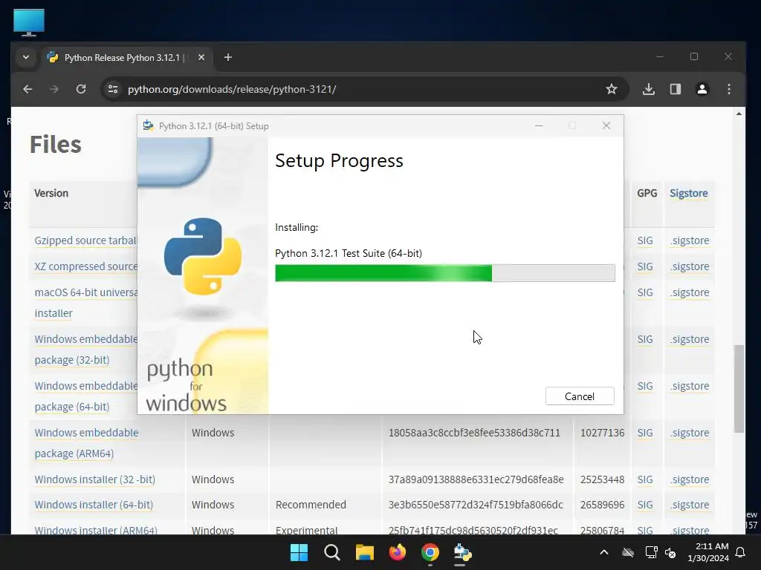Open the Windows Start menu
This screenshot has height=570, width=761.
tap(299, 552)
